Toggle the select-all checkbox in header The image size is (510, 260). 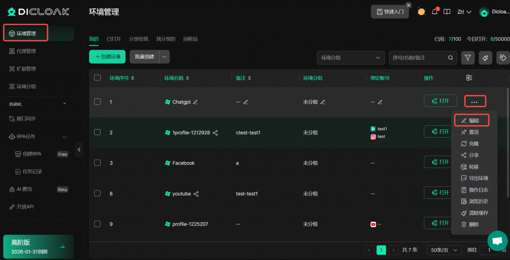point(98,78)
